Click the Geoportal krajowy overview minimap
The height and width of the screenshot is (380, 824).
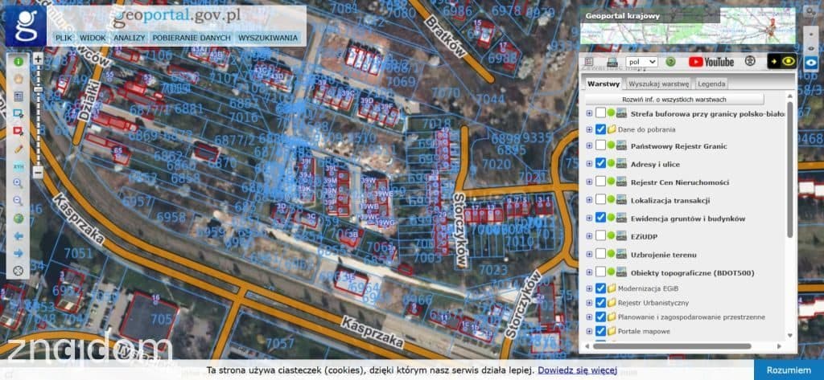688,25
